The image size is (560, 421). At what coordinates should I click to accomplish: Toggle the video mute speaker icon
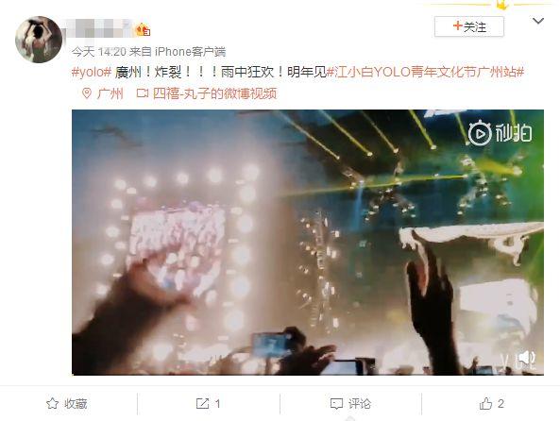click(526, 358)
